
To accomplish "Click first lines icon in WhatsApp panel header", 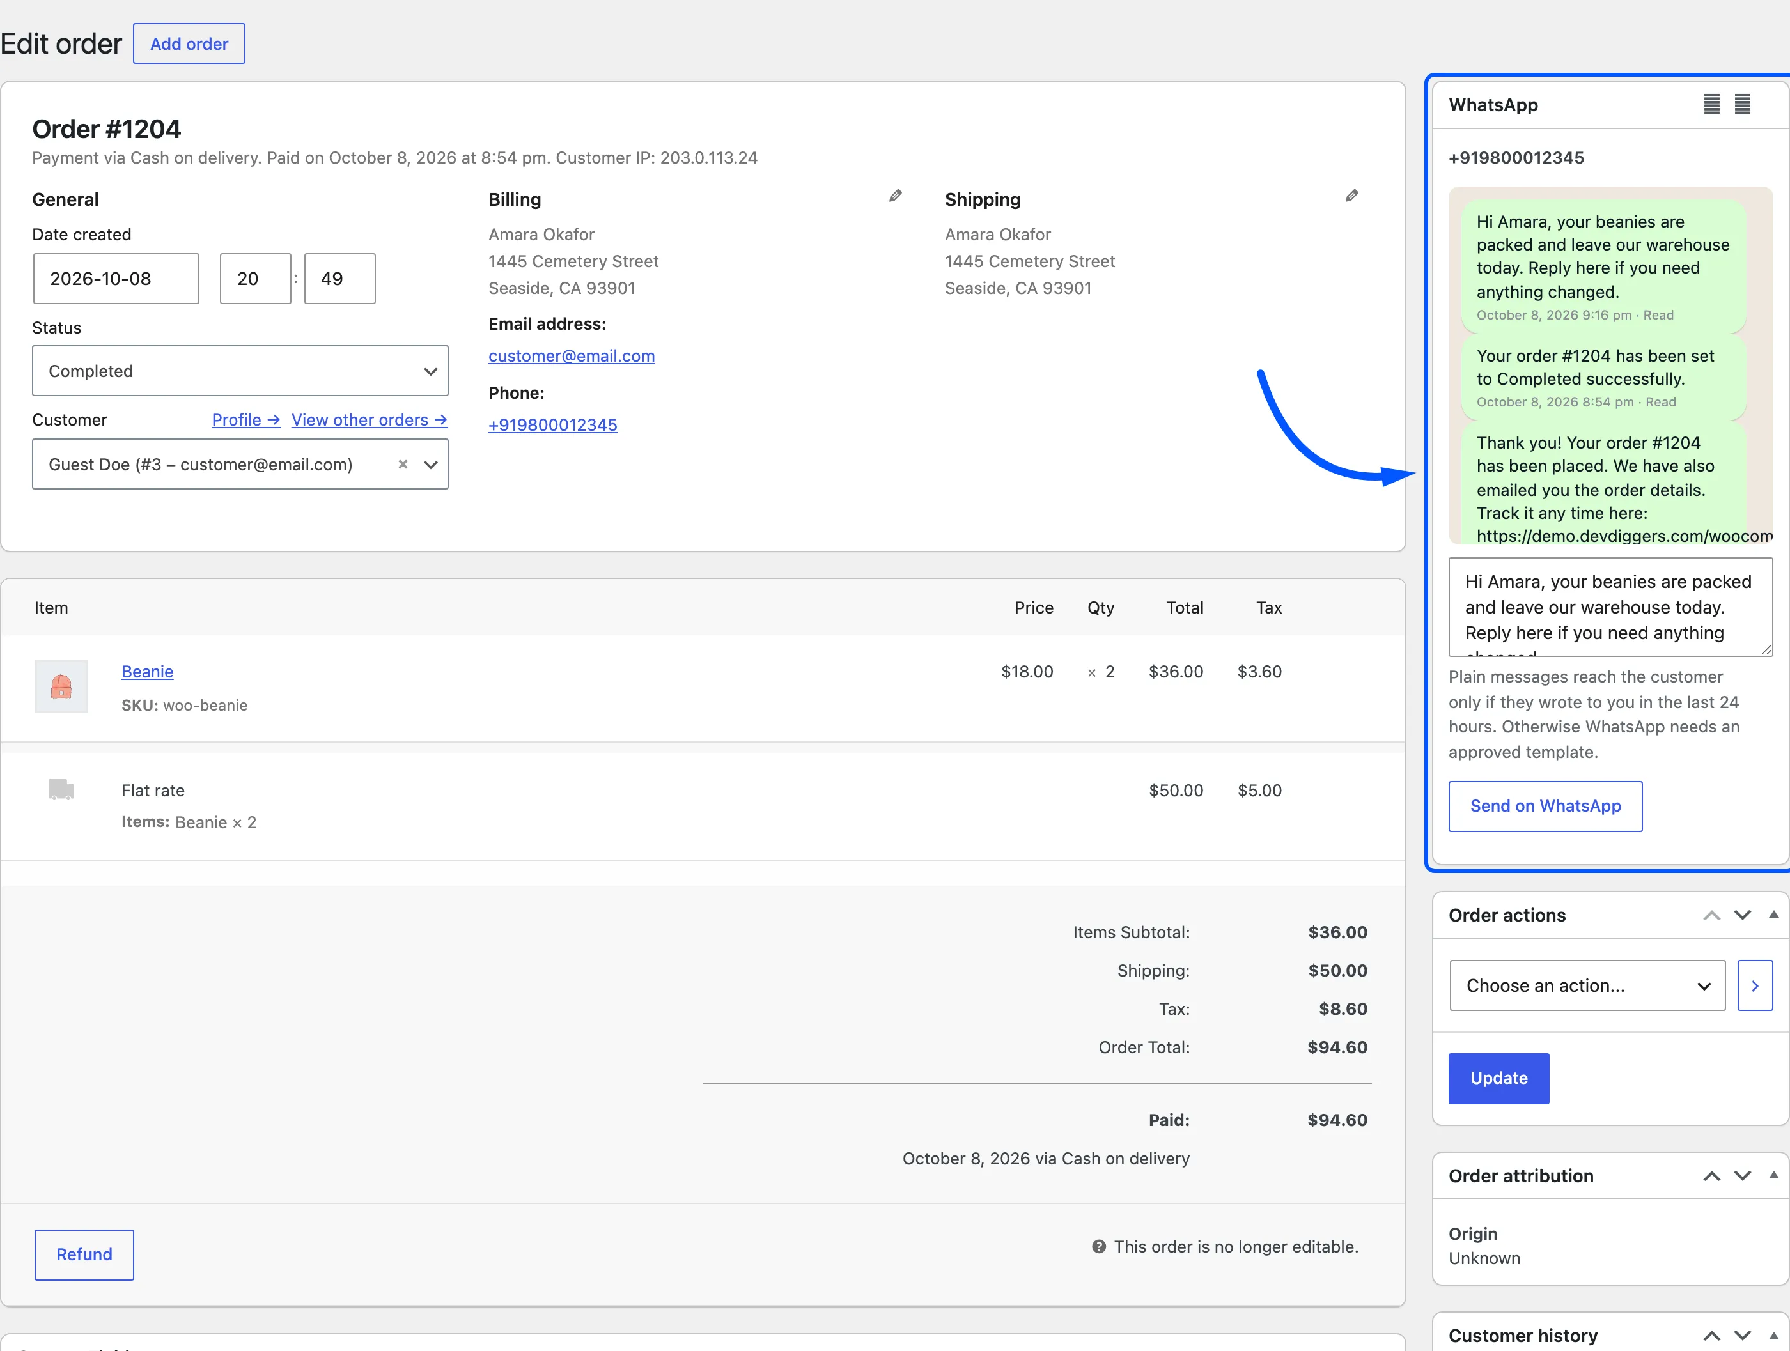I will (x=1711, y=104).
